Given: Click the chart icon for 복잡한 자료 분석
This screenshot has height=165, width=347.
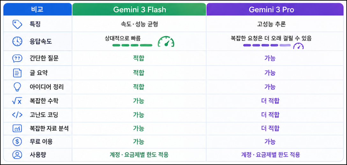Looking at the screenshot, I should [x=17, y=128].
